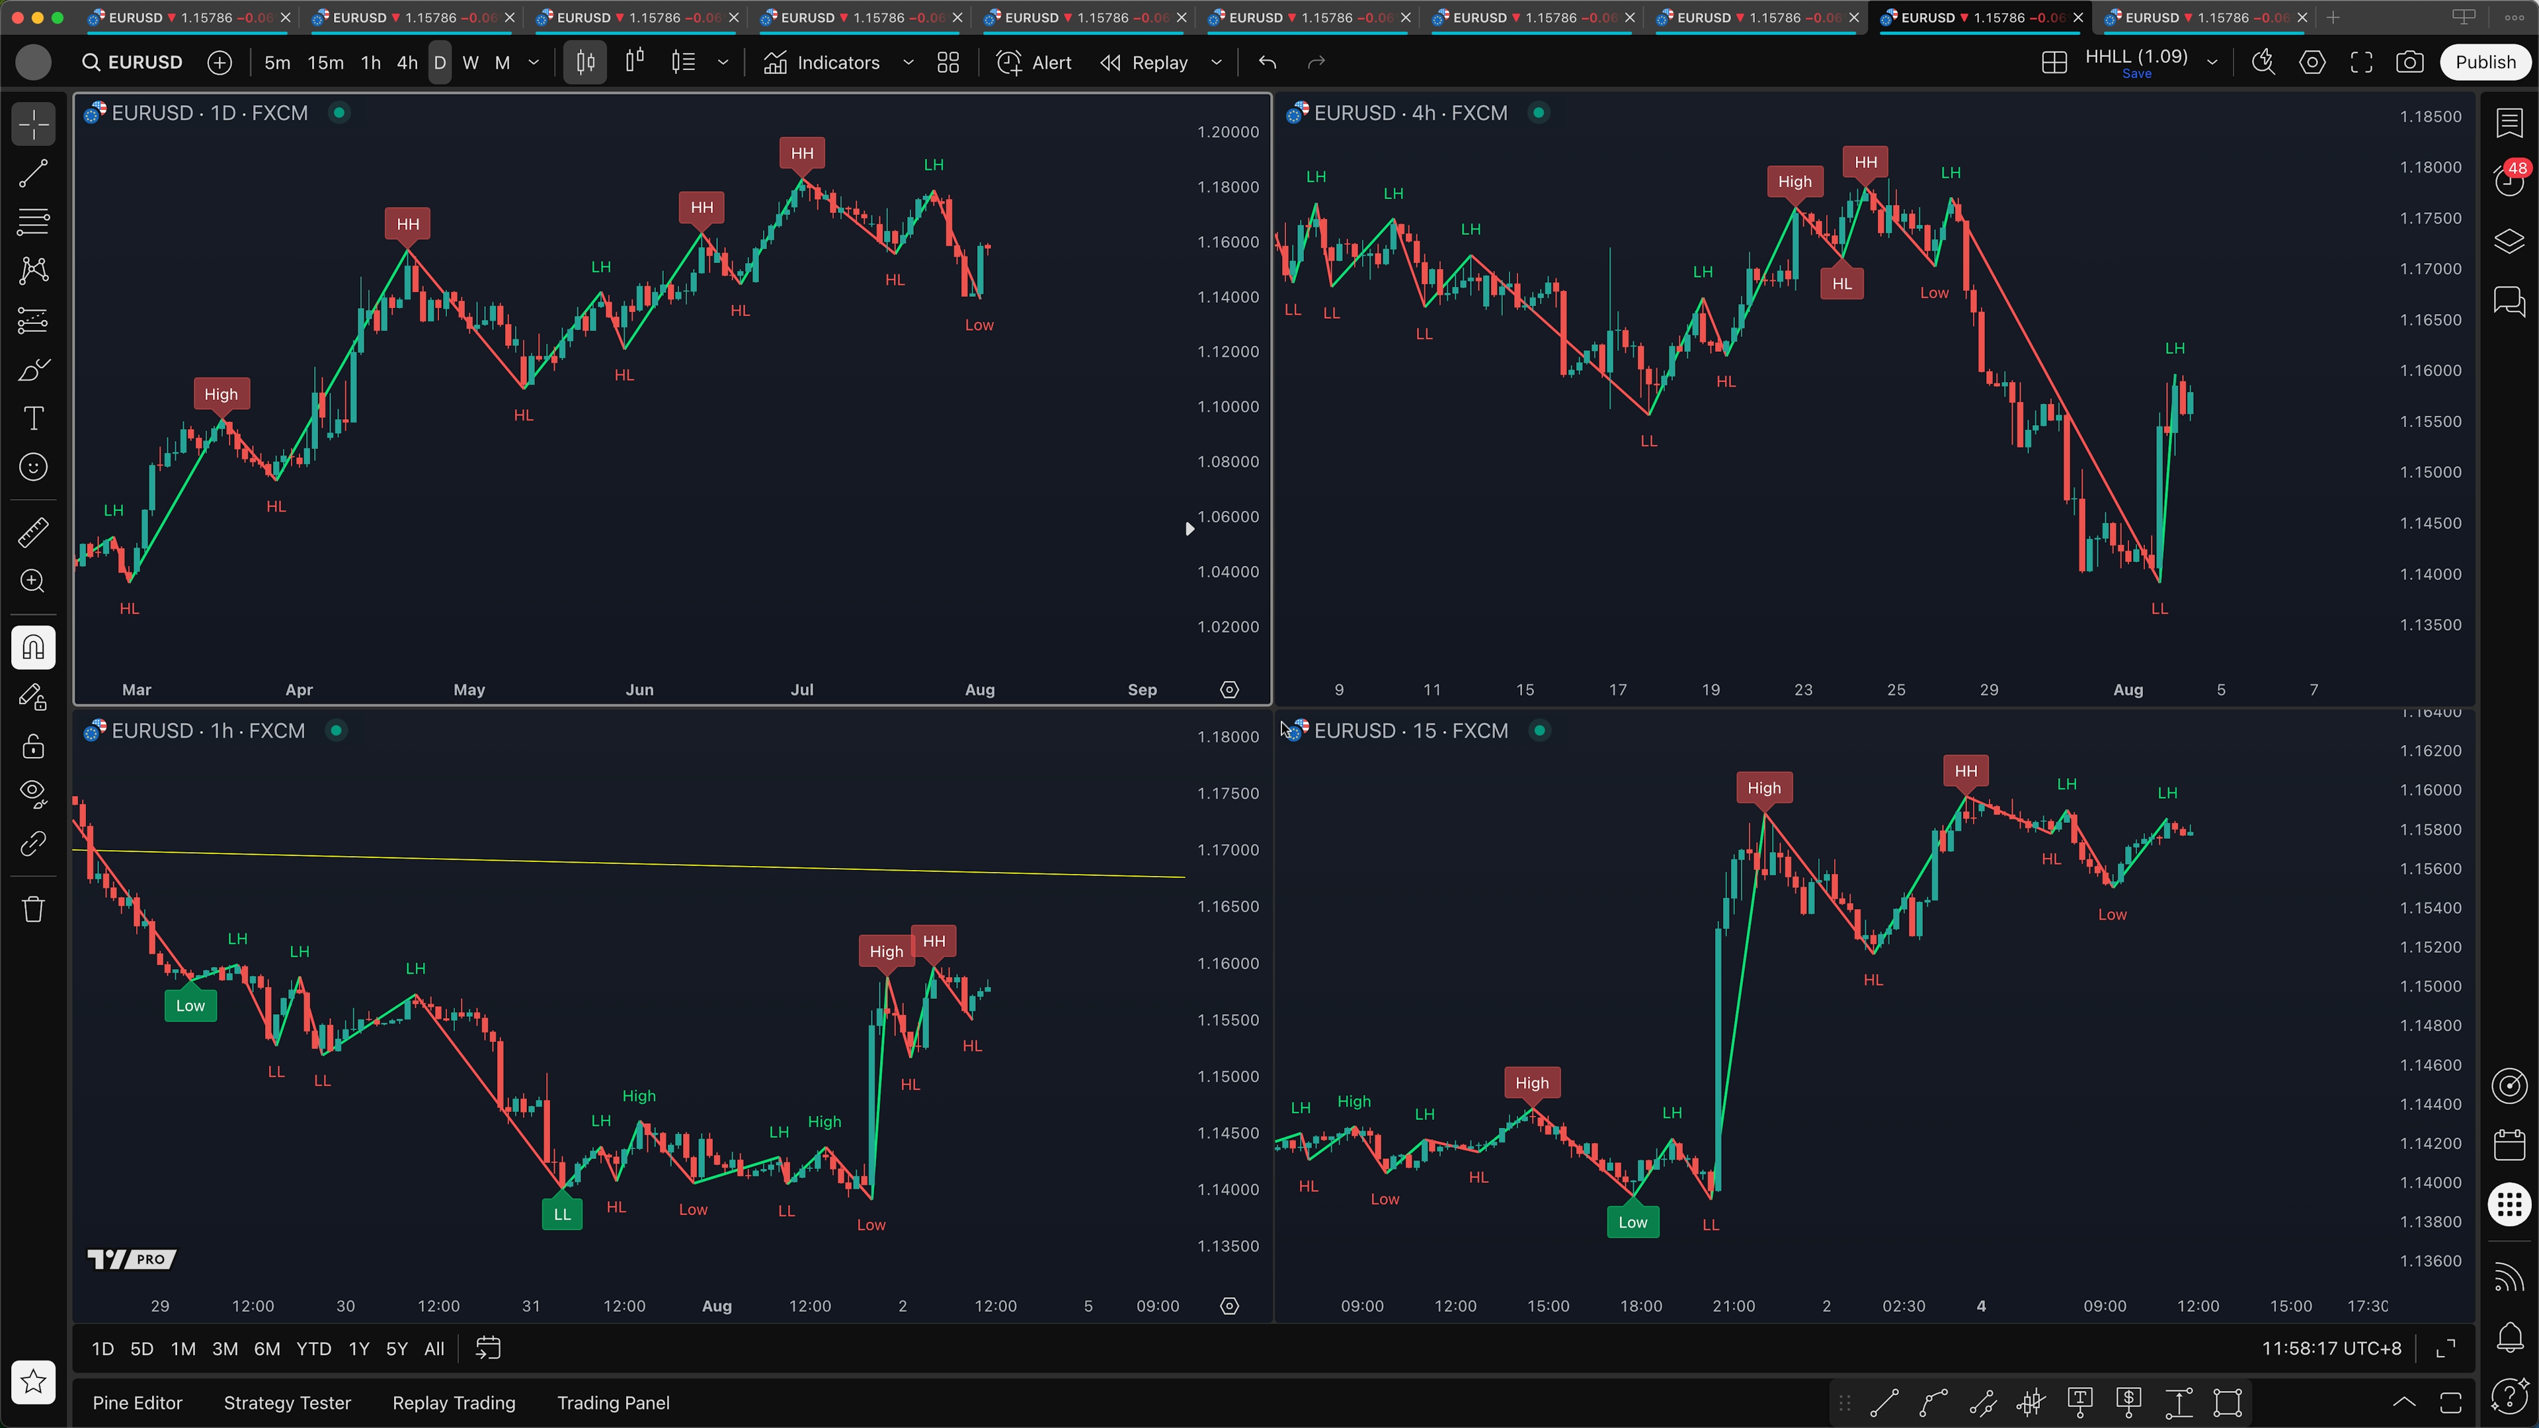Take a chart snapshot with camera
The image size is (2539, 1428).
pos(2410,62)
